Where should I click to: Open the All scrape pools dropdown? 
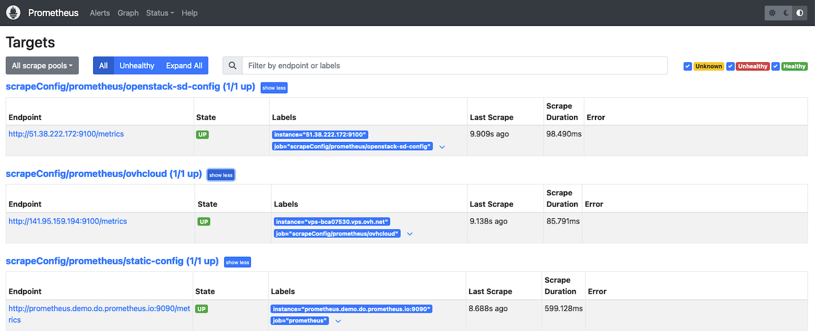pos(42,66)
